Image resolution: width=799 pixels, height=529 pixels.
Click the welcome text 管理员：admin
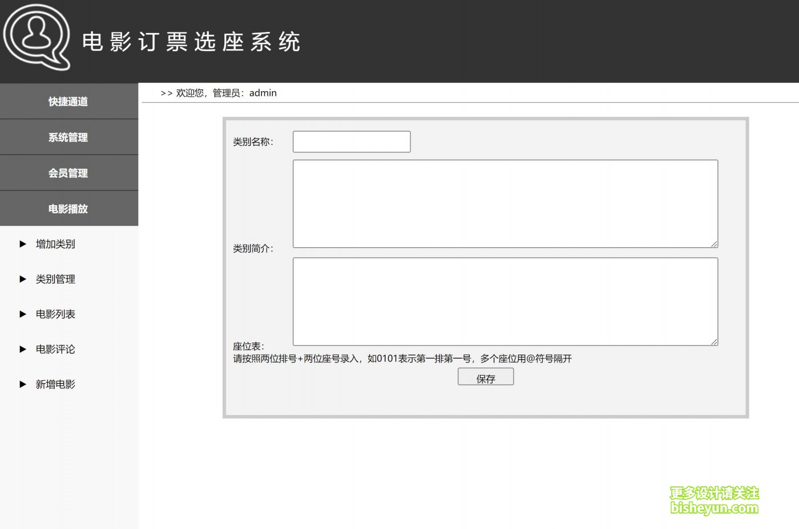click(245, 93)
